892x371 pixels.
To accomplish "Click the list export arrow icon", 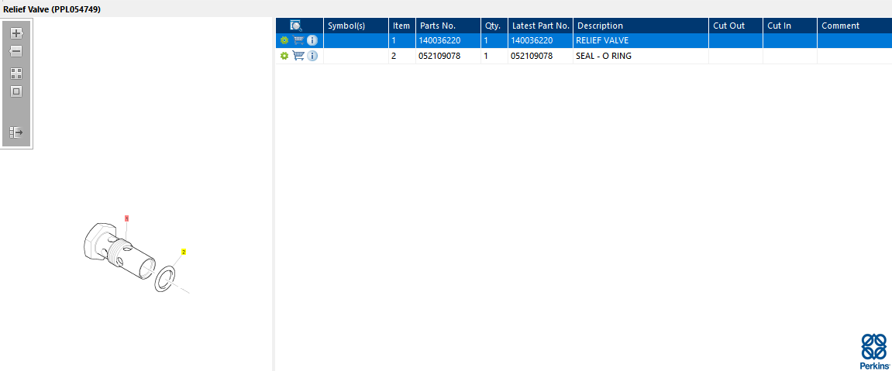I will point(16,132).
